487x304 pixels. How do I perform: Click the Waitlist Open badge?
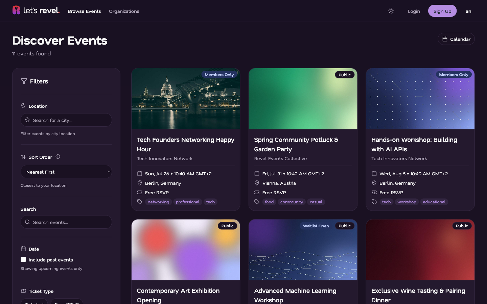(316, 226)
